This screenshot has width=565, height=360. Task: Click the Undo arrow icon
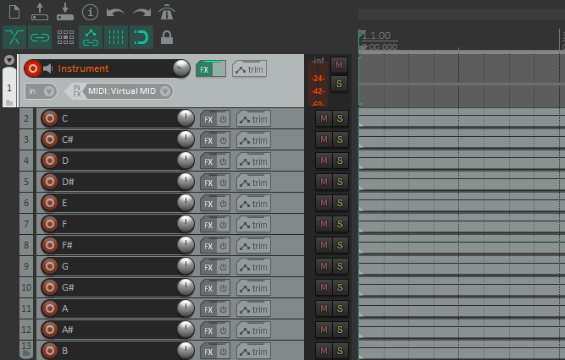point(115,12)
